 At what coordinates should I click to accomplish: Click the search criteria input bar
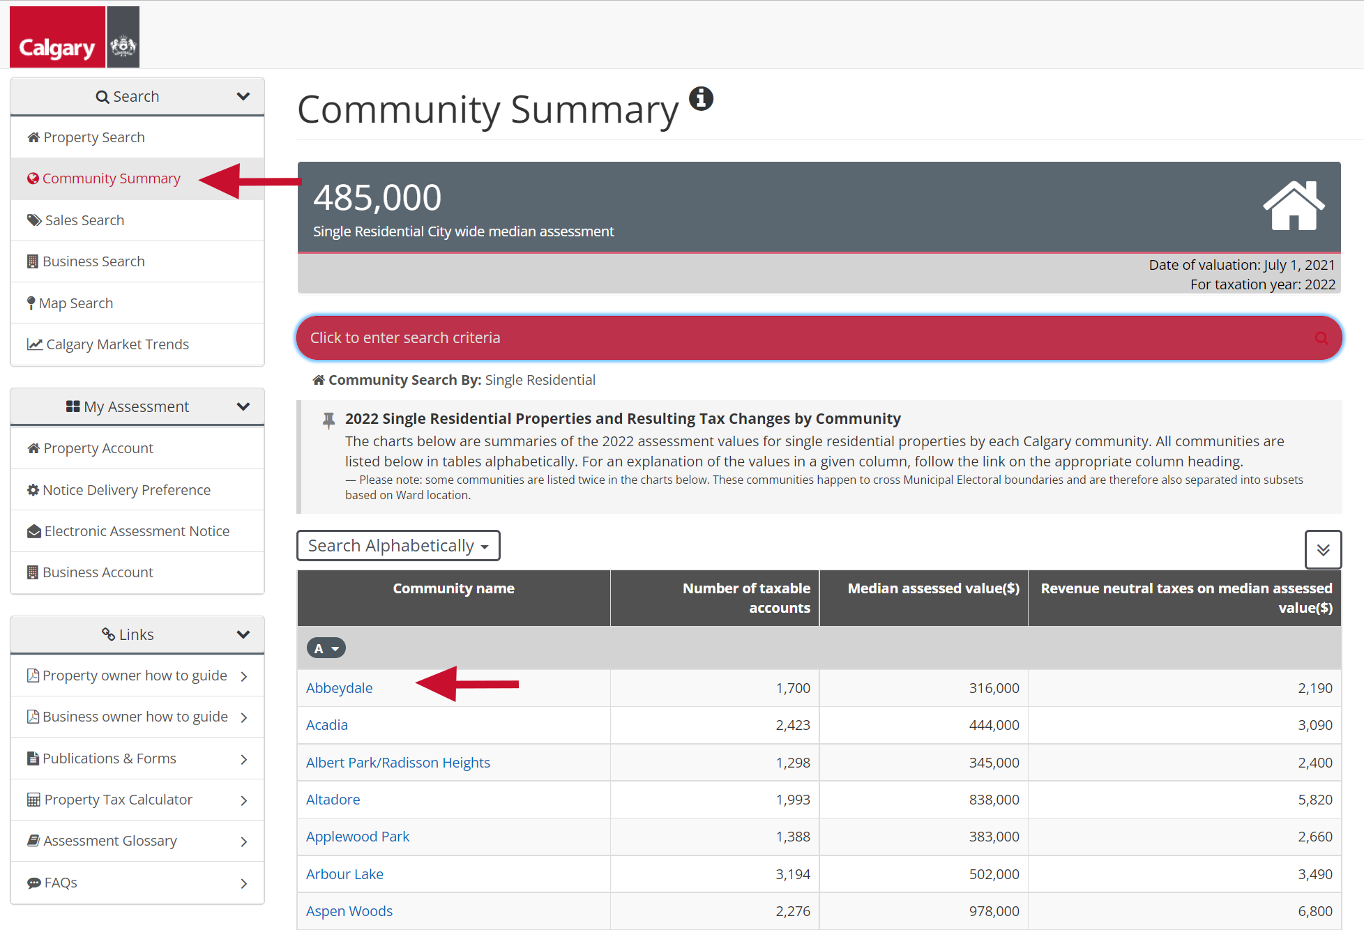click(x=819, y=338)
